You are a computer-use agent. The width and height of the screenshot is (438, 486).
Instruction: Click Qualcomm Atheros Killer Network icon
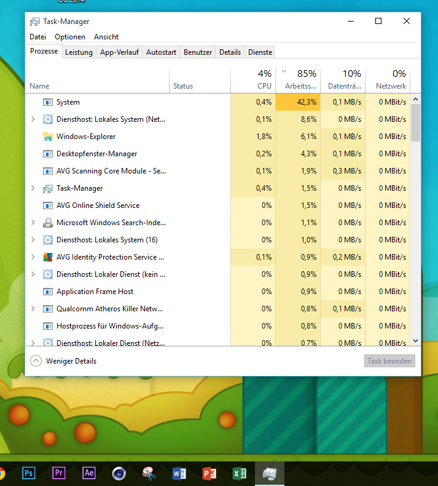(x=48, y=309)
